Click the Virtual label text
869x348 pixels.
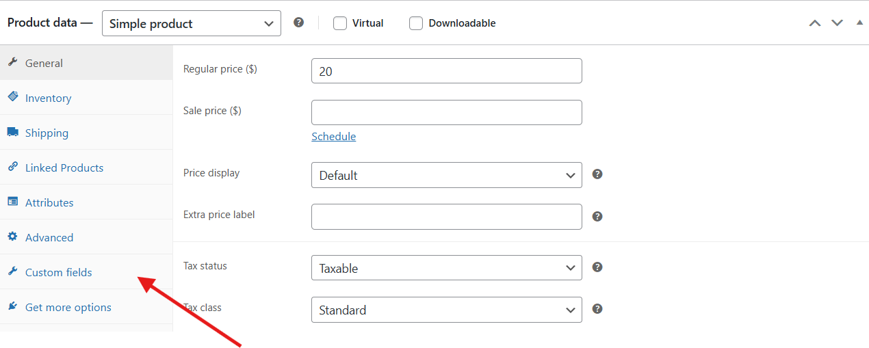pyautogui.click(x=368, y=23)
